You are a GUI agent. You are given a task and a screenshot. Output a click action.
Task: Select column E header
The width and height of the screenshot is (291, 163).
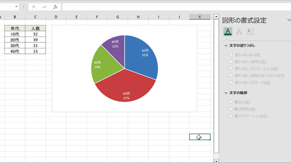tap(76, 17)
